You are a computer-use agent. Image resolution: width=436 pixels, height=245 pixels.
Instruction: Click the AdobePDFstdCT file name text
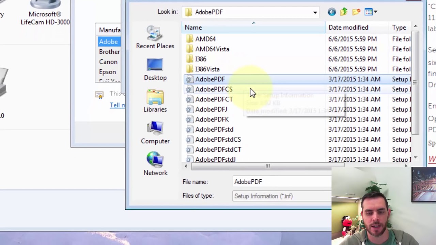pyautogui.click(x=218, y=149)
